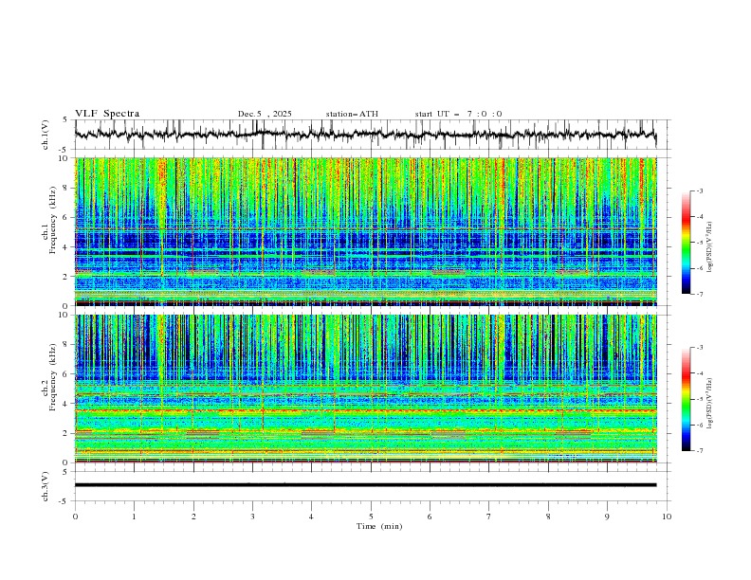Select the date text "Dec.5 , 2025"

coord(265,114)
